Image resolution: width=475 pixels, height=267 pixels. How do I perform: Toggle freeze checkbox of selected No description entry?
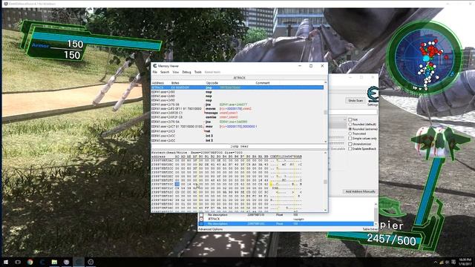201,224
